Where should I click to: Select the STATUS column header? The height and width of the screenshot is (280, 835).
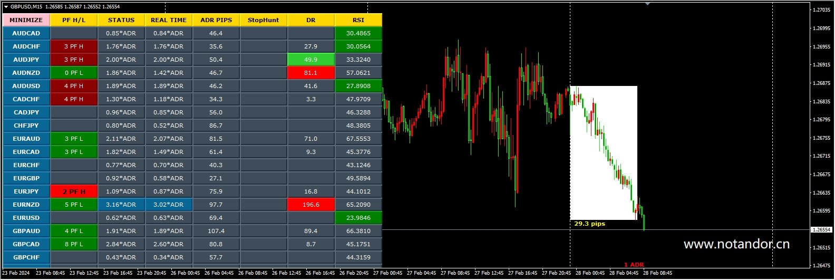tap(121, 20)
